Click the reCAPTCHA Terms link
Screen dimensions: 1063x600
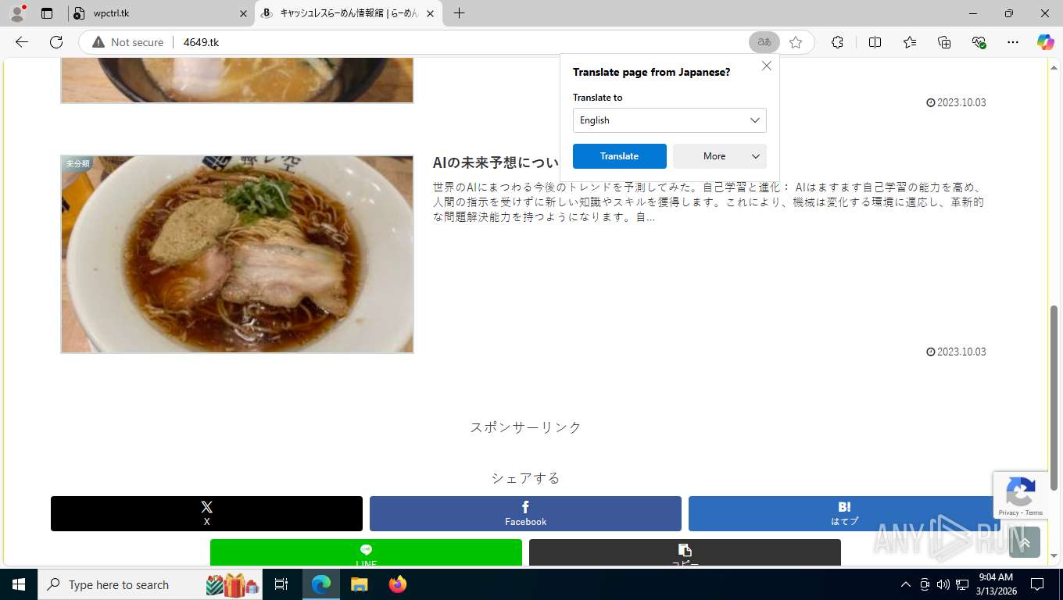click(x=1034, y=512)
